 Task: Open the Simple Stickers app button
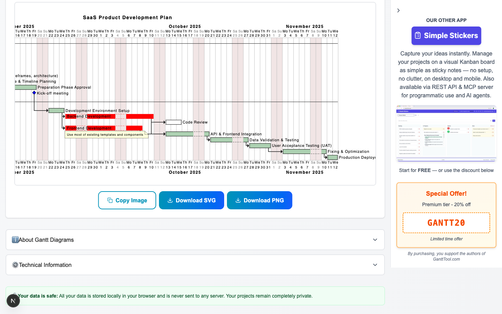pos(446,36)
